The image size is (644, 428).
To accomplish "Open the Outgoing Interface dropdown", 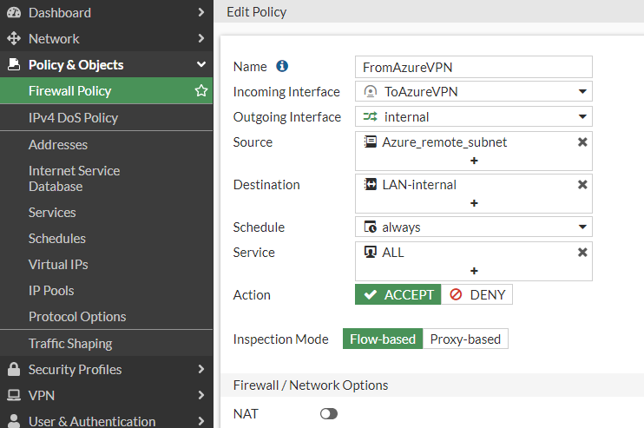I will [474, 116].
